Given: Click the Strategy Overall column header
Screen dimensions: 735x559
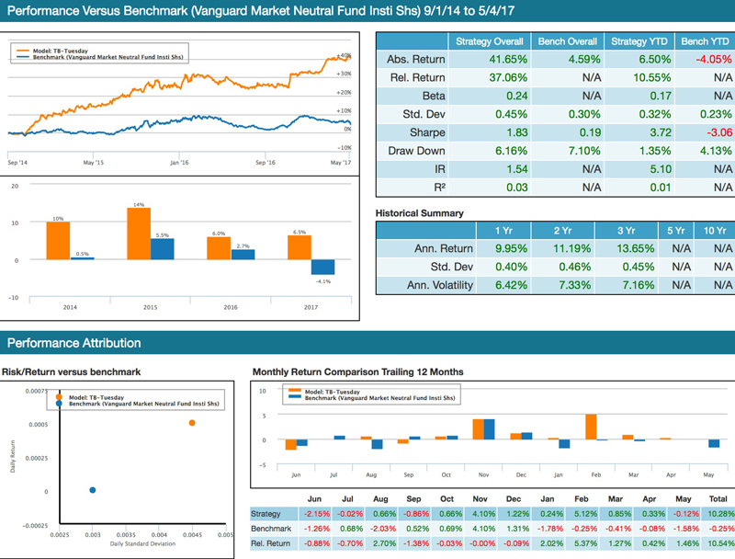Looking at the screenshot, I should click(x=490, y=41).
